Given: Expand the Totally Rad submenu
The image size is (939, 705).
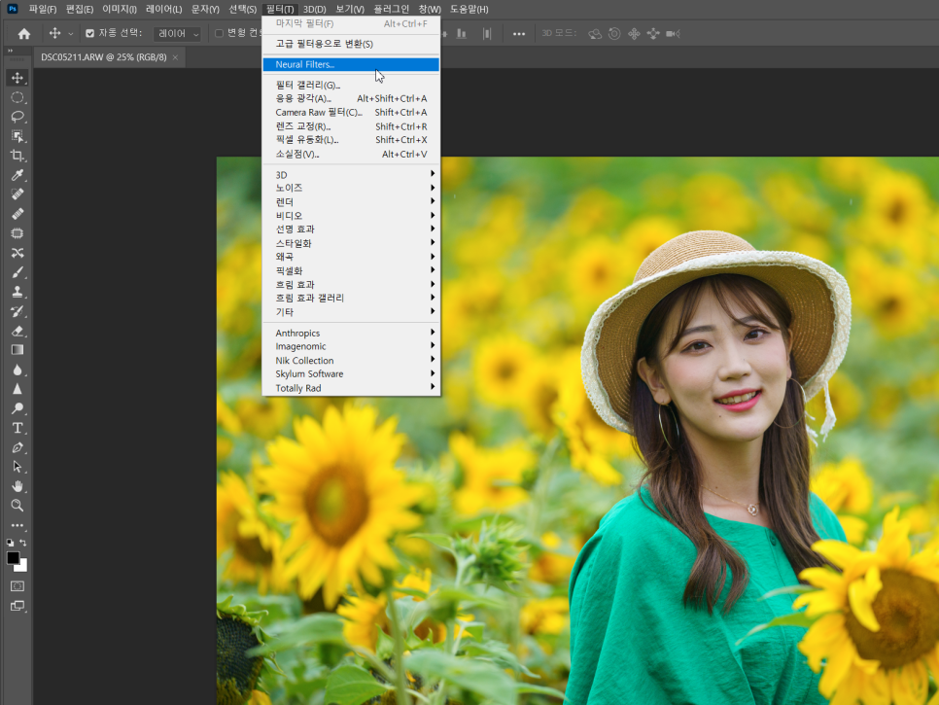Looking at the screenshot, I should point(351,388).
